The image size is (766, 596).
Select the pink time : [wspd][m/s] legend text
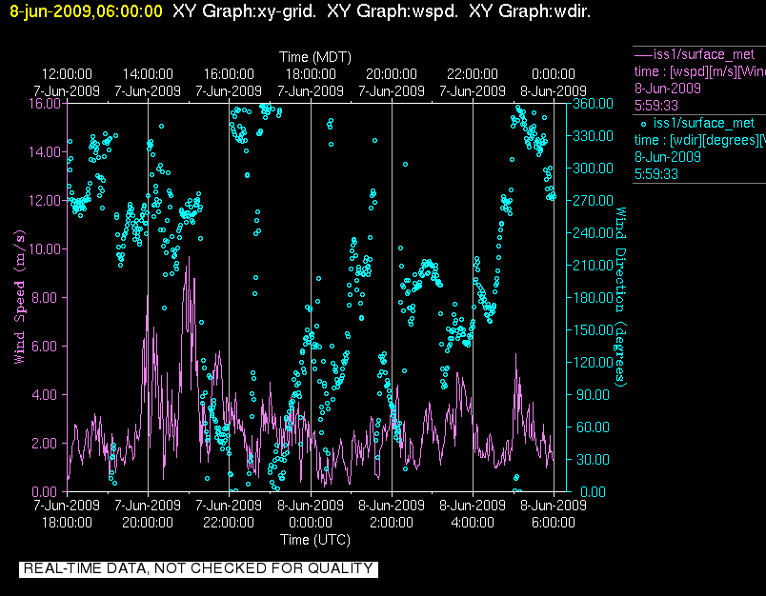[699, 70]
